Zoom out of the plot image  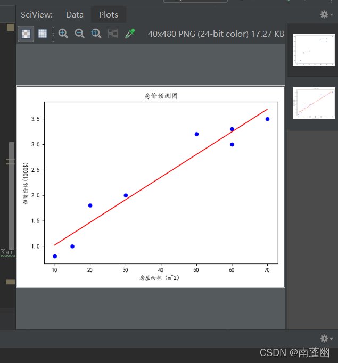point(80,34)
